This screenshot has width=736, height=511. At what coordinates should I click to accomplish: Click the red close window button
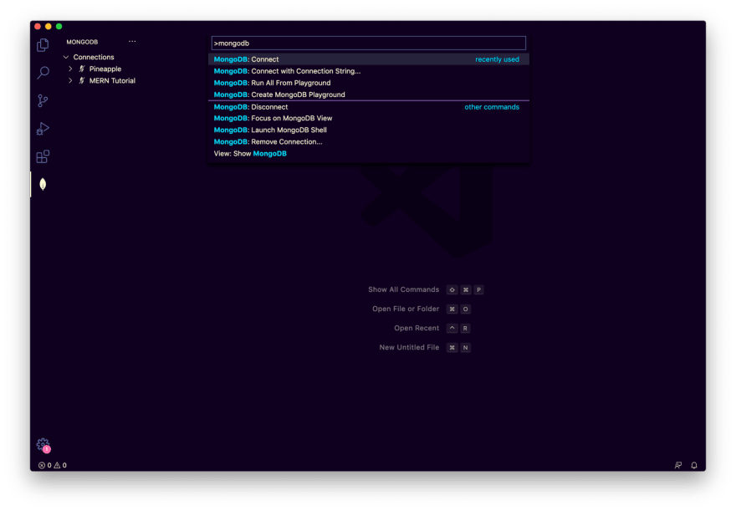[x=38, y=26]
